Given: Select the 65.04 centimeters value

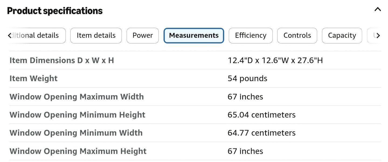Looking at the screenshot, I should 262,115.
